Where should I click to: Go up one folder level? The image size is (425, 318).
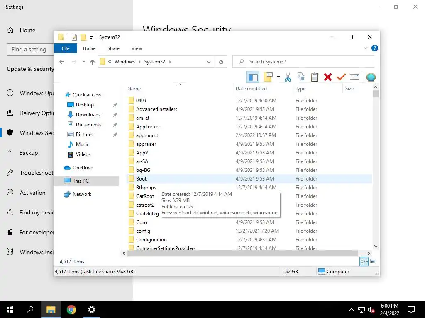click(x=93, y=62)
